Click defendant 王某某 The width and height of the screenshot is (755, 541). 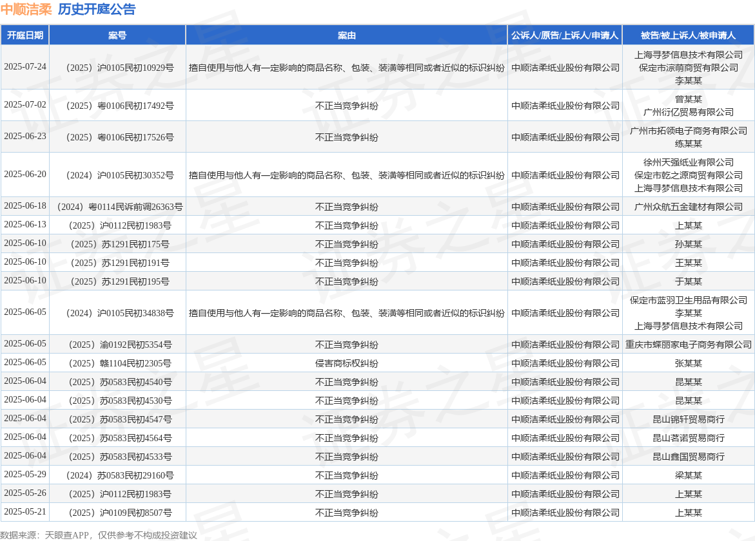point(689,263)
